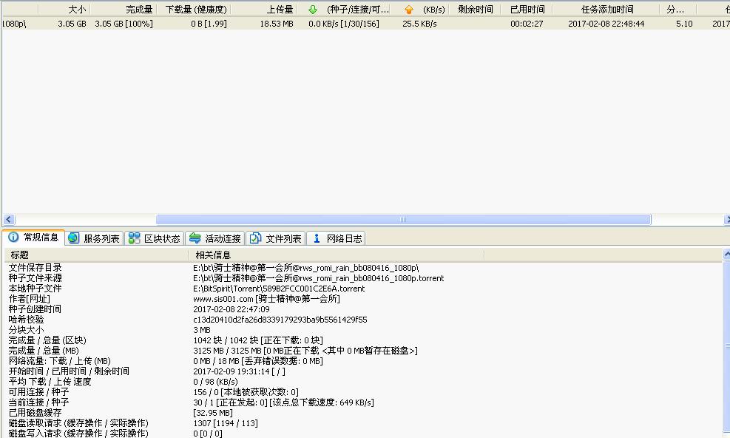730x438 pixels.
Task: Click the 下载量 (健康度) column header
Action: click(x=196, y=10)
